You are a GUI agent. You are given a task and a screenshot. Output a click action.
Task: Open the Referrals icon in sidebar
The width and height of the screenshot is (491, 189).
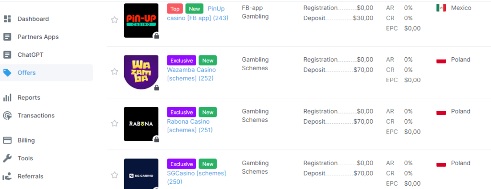7,177
